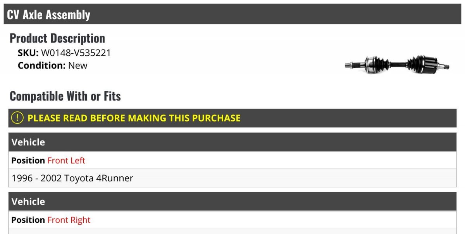
Task: Click the word New in condition
Action: pyautogui.click(x=78, y=65)
